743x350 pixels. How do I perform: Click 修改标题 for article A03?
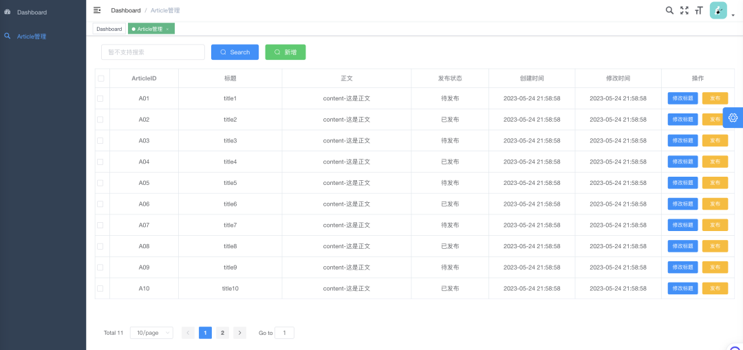tap(682, 141)
